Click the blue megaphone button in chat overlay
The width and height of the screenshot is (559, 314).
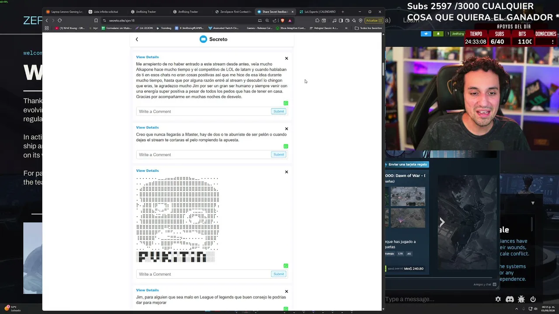(426, 34)
